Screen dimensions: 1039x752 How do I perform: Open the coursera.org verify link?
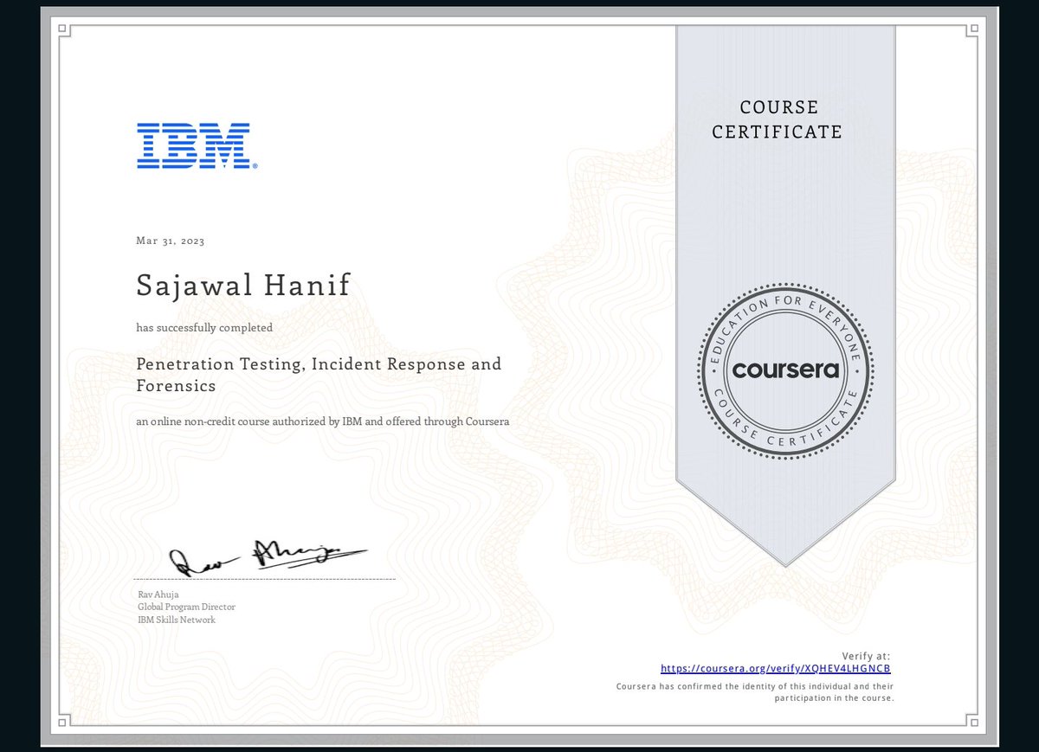[x=776, y=669]
